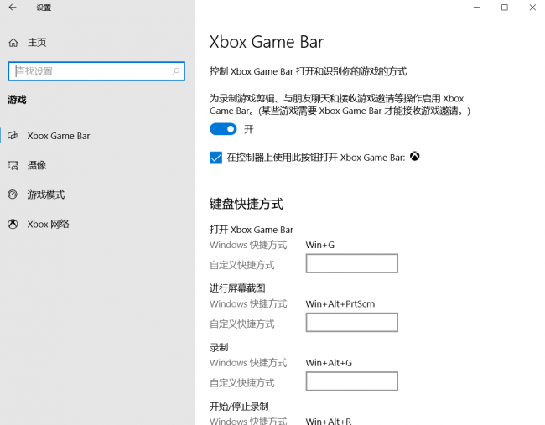Click custom shortcut field for 打开 Xbox Game Bar

coord(352,263)
